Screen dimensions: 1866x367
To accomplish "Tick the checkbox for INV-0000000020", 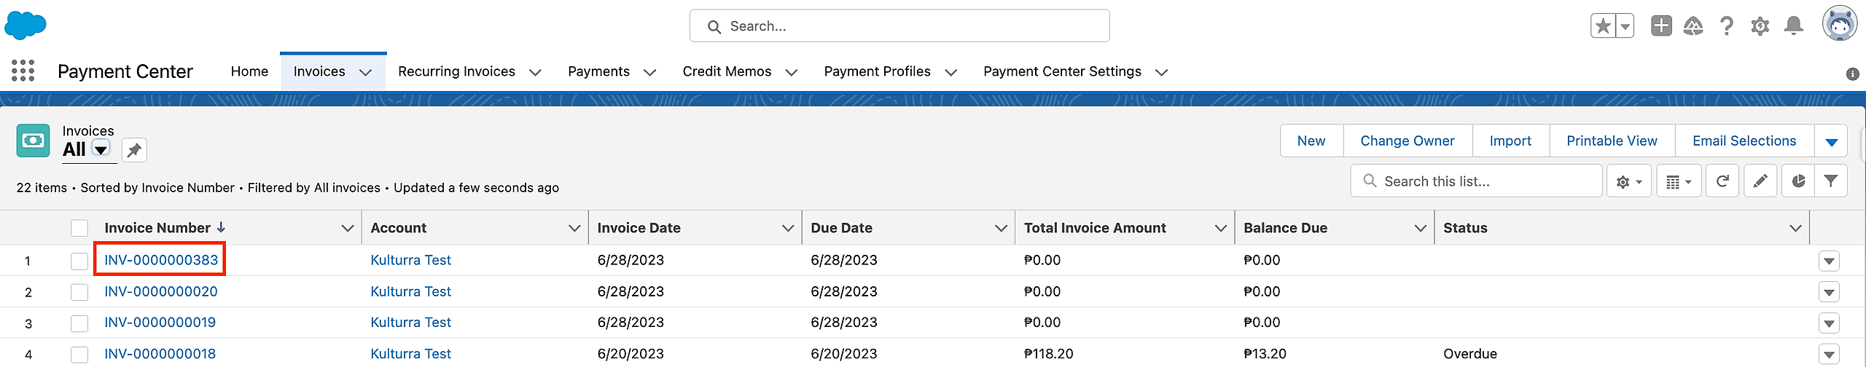I will (x=79, y=292).
